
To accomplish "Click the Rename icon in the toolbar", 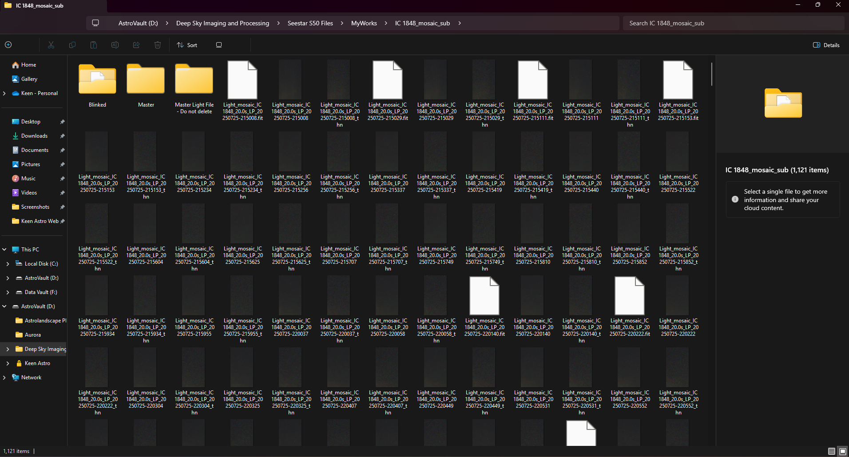I will tap(115, 45).
